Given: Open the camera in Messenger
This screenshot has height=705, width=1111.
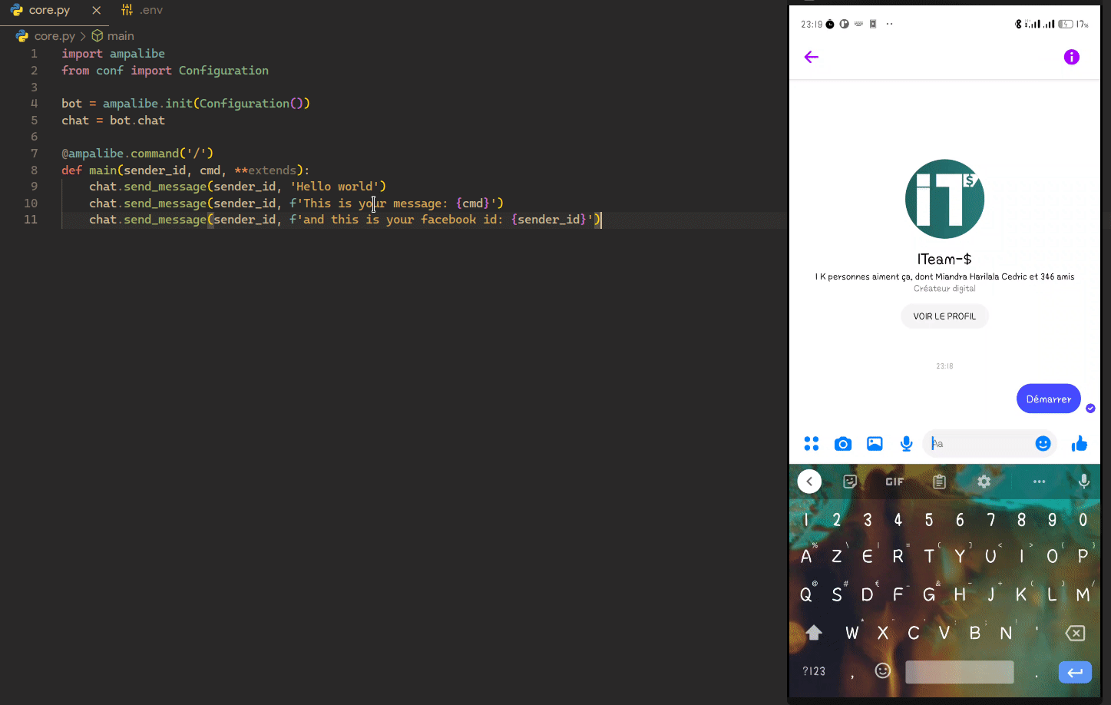Looking at the screenshot, I should [843, 444].
